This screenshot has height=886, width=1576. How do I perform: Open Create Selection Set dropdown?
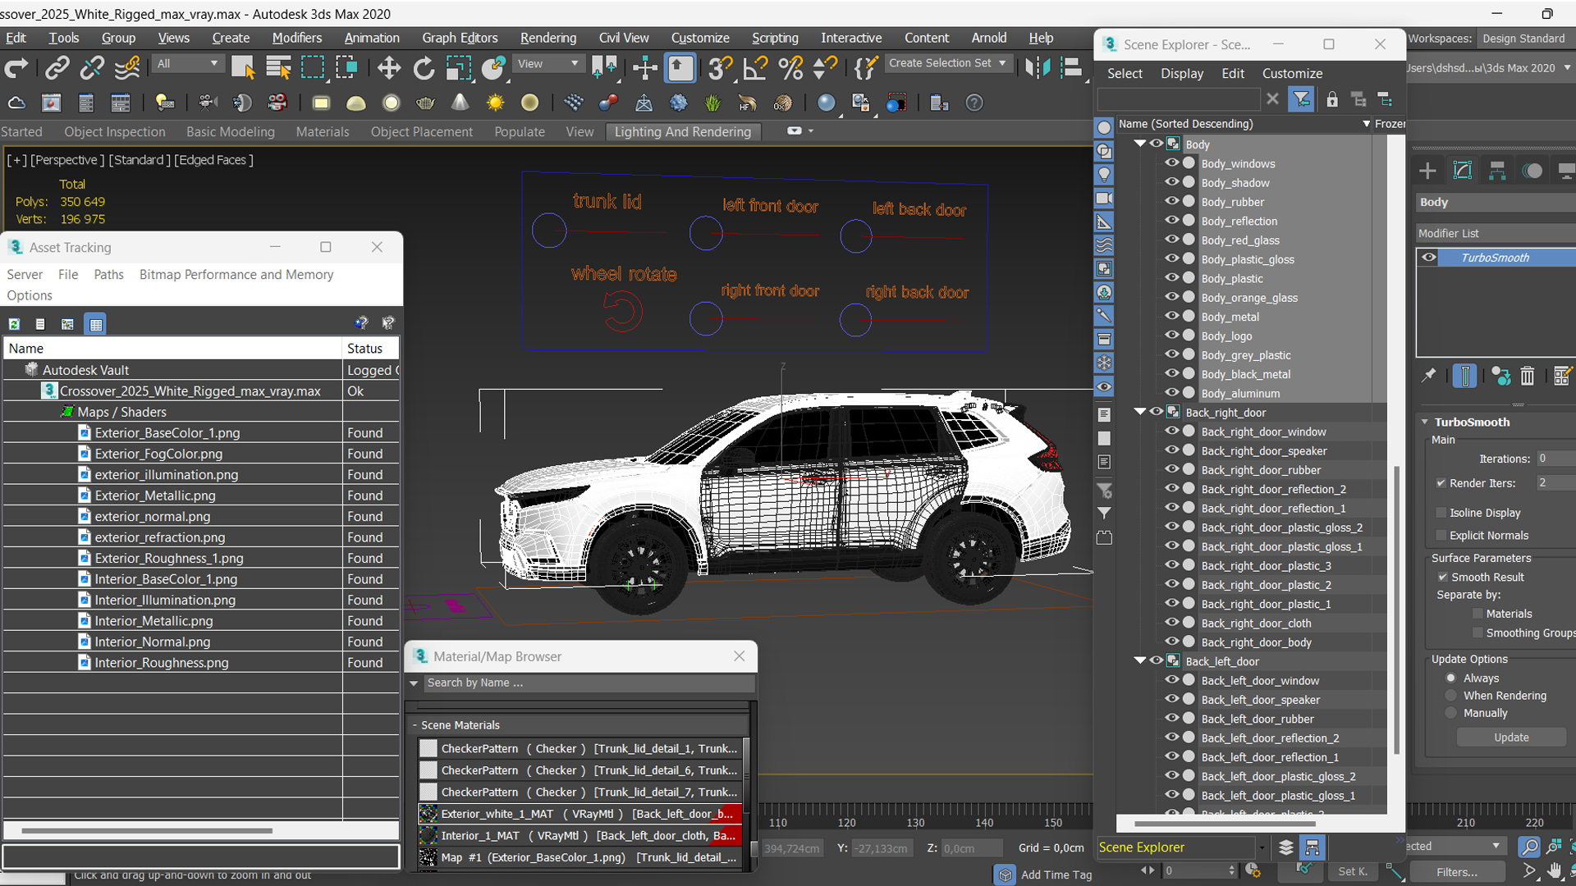pos(947,63)
